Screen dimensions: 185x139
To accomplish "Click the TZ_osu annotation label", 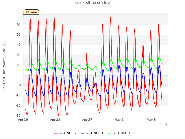I will [x=31, y=12].
